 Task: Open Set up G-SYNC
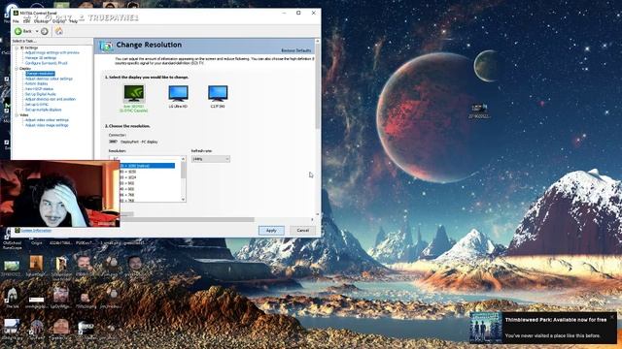coord(37,105)
